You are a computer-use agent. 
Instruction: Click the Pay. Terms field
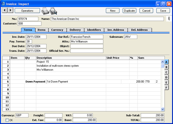pos(29,41)
